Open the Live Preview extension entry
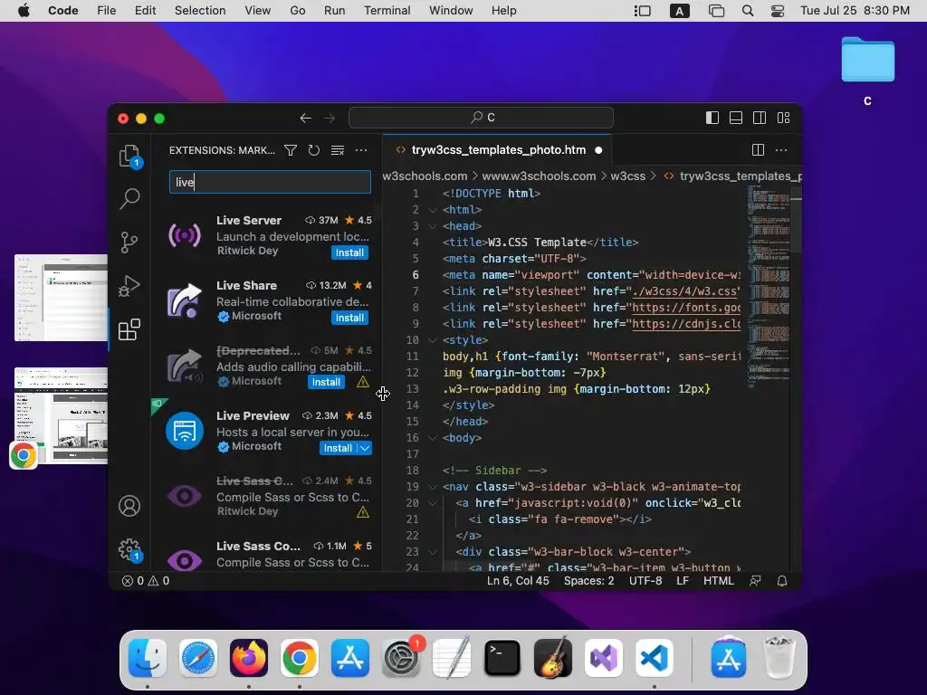The height and width of the screenshot is (695, 927). pos(269,431)
